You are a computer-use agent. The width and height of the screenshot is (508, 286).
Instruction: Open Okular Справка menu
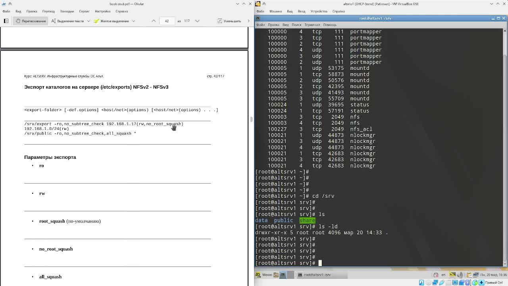(x=122, y=11)
